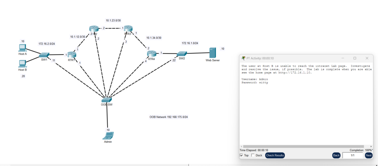Click the Check Results button
This screenshot has width=378, height=166.
coord(275,155)
